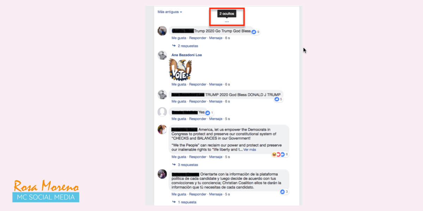Click the three dots under '2 ocultos'
This screenshot has width=423, height=211.
click(x=227, y=22)
